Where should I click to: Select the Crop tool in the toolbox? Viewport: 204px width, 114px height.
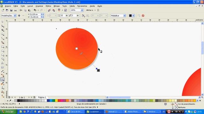click(x=2, y=30)
